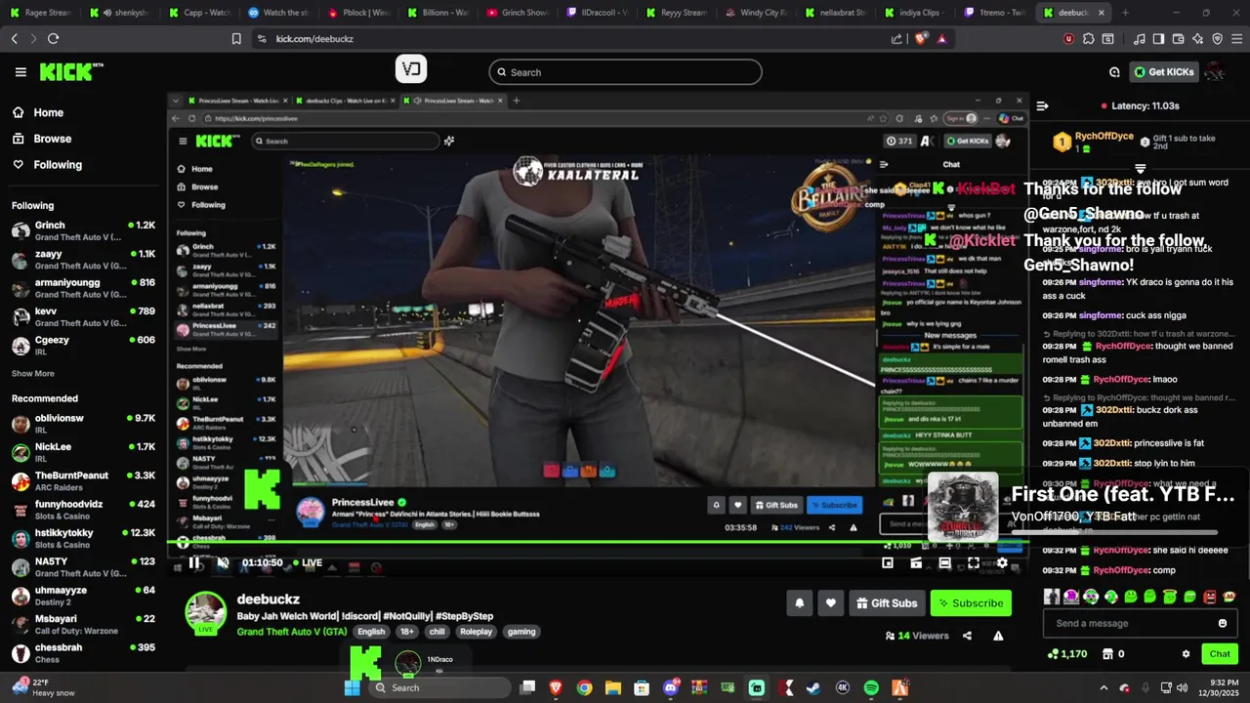Toggle theater mode on the player
Screen dimensions: 1250x703
tap(944, 562)
